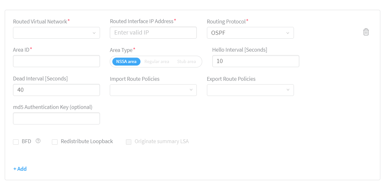Click the Redistribute Loopback label text
Screen dimensions: 386x190
pyautogui.click(x=87, y=142)
